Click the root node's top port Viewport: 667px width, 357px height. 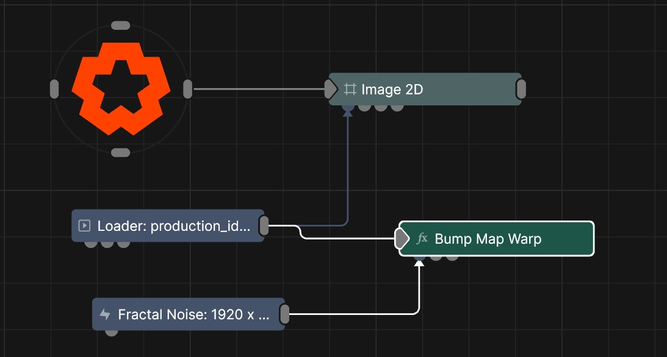pyautogui.click(x=121, y=26)
